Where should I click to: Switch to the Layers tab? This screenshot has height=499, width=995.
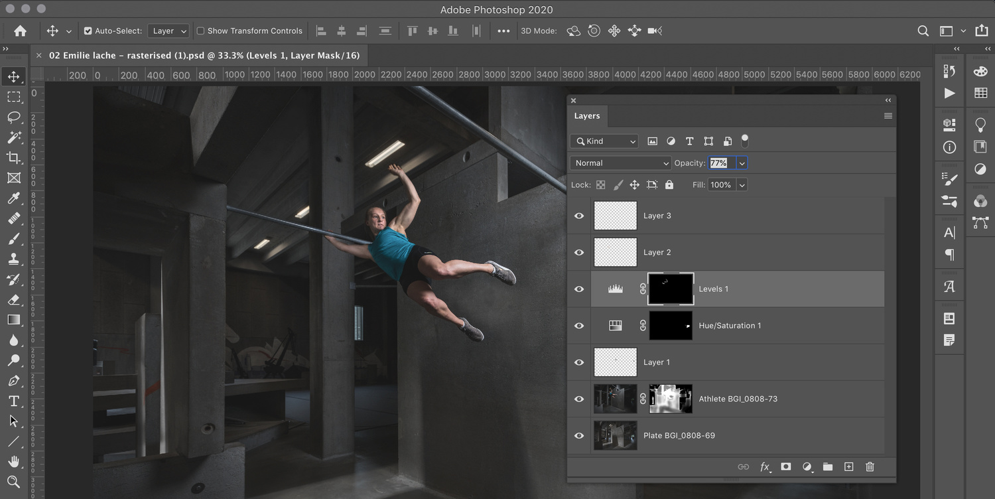click(586, 115)
